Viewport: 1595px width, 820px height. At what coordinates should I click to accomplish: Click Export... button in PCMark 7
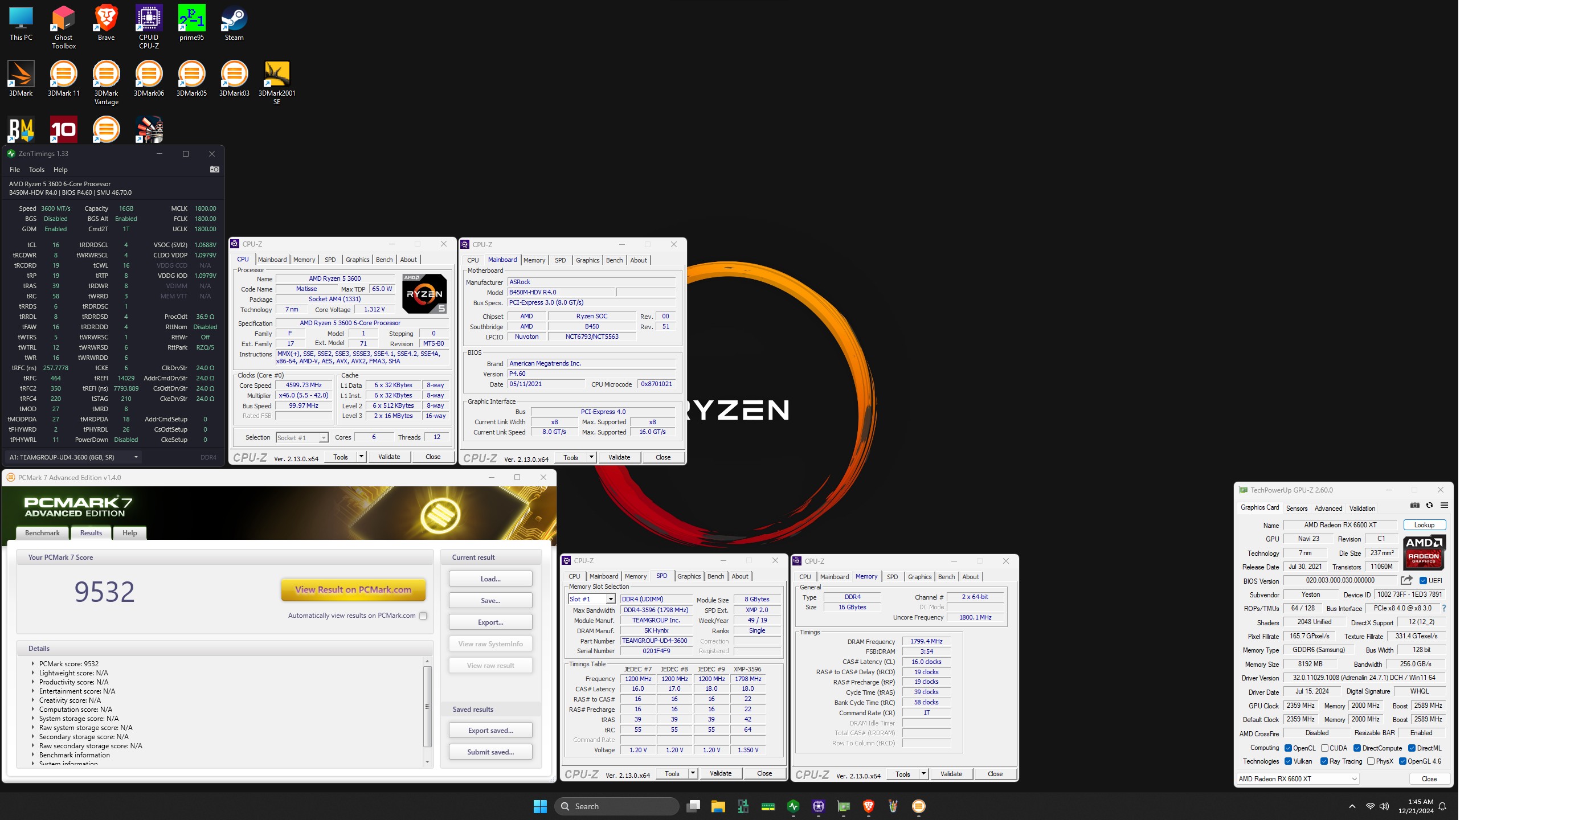(490, 622)
